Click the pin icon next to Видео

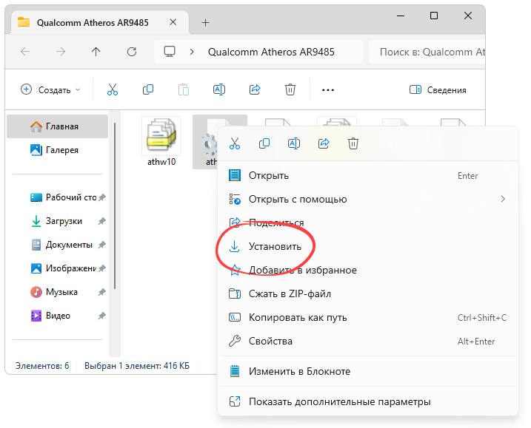coord(102,316)
